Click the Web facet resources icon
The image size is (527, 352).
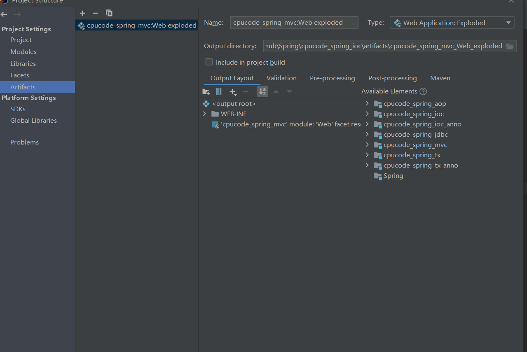pyautogui.click(x=215, y=124)
